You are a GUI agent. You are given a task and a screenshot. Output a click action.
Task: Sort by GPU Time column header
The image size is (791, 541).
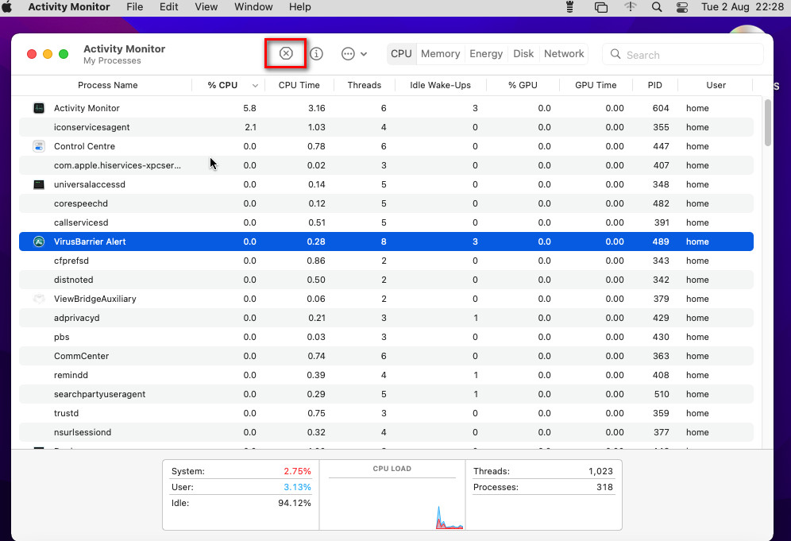(x=596, y=85)
